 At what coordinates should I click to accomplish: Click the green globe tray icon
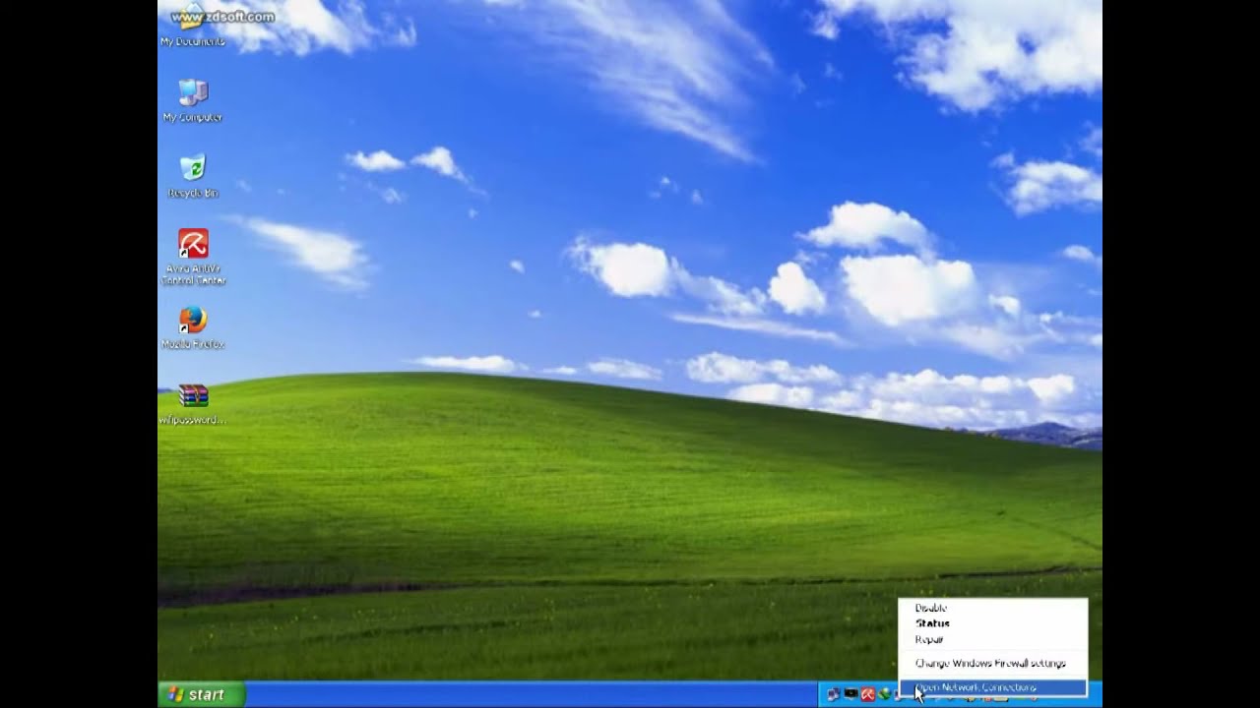pos(885,694)
